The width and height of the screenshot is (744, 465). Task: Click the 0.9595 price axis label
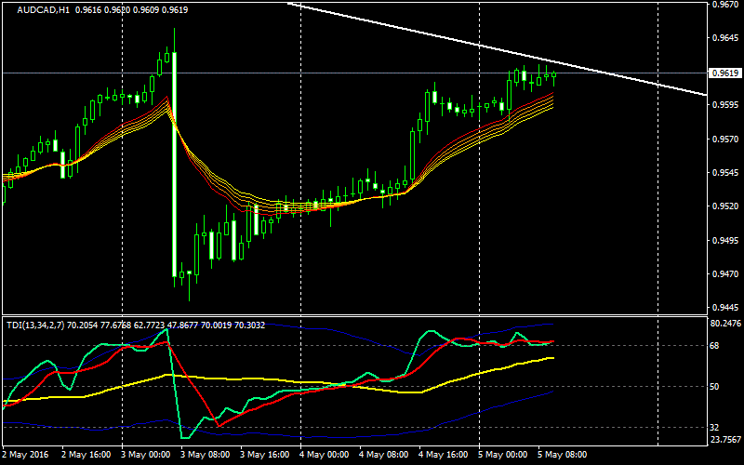724,106
